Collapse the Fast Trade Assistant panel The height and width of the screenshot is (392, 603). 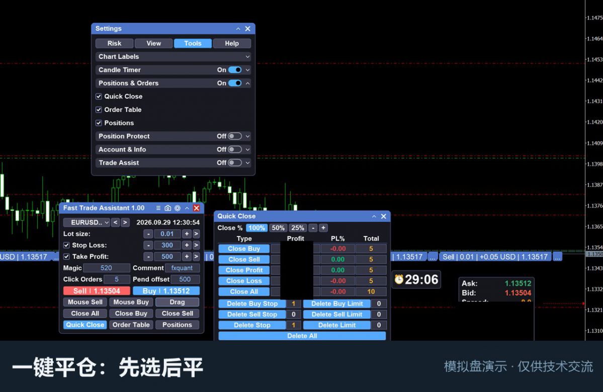point(187,208)
